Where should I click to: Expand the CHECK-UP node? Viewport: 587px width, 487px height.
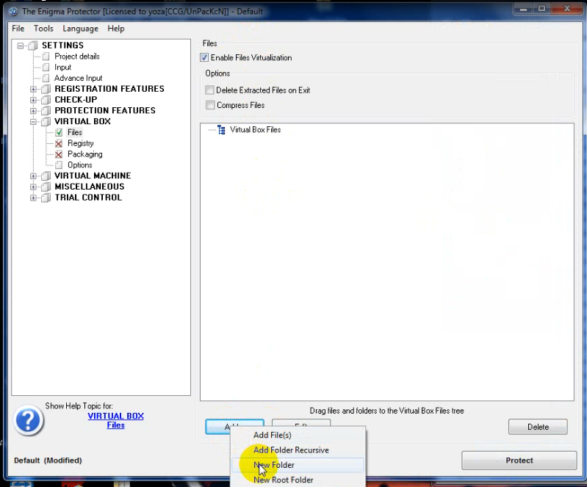(x=33, y=100)
